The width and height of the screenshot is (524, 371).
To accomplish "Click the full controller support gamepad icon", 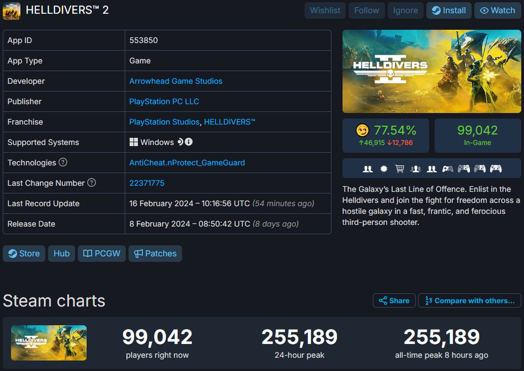I will (x=448, y=168).
